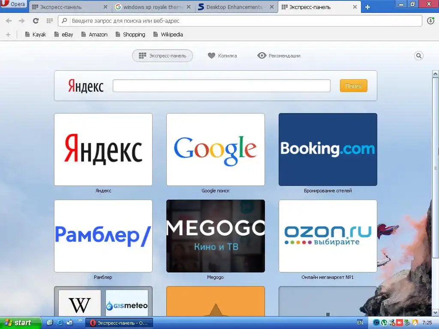This screenshot has width=439, height=329.
Task: Open the orange tile in the bottom row
Action: click(x=216, y=301)
